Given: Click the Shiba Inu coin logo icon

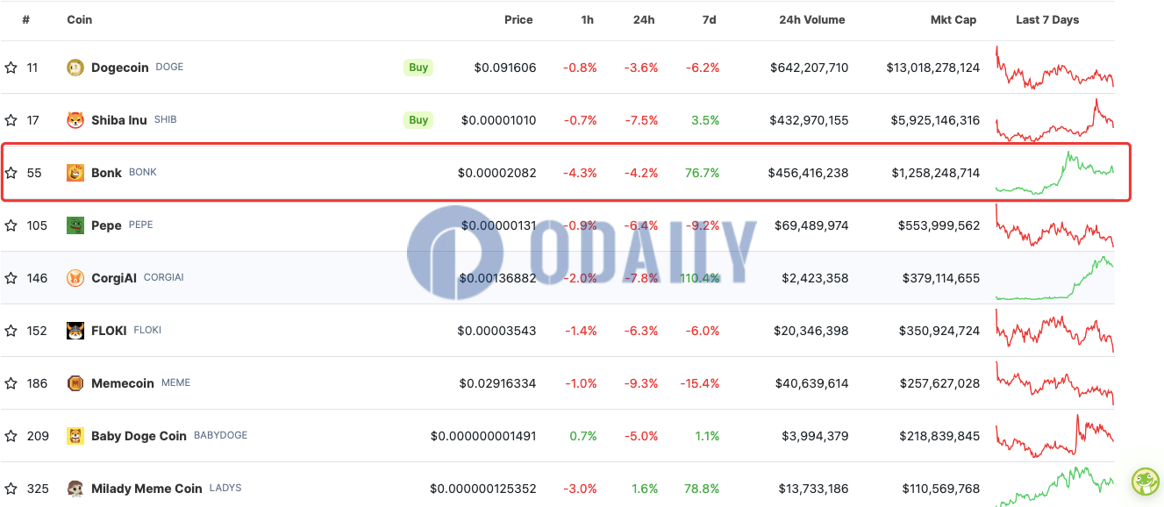Looking at the screenshot, I should point(75,120).
